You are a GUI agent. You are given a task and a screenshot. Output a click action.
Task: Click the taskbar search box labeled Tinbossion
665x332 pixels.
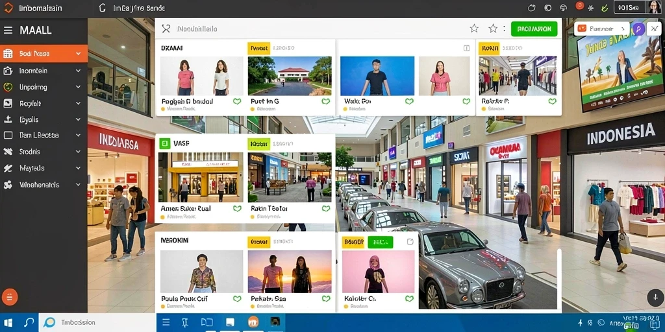[97, 322]
